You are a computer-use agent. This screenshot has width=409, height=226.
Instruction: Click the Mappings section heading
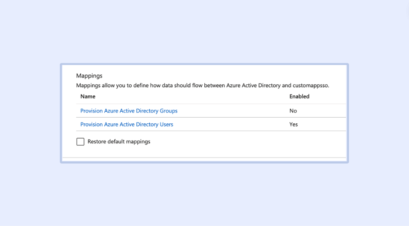click(x=89, y=76)
